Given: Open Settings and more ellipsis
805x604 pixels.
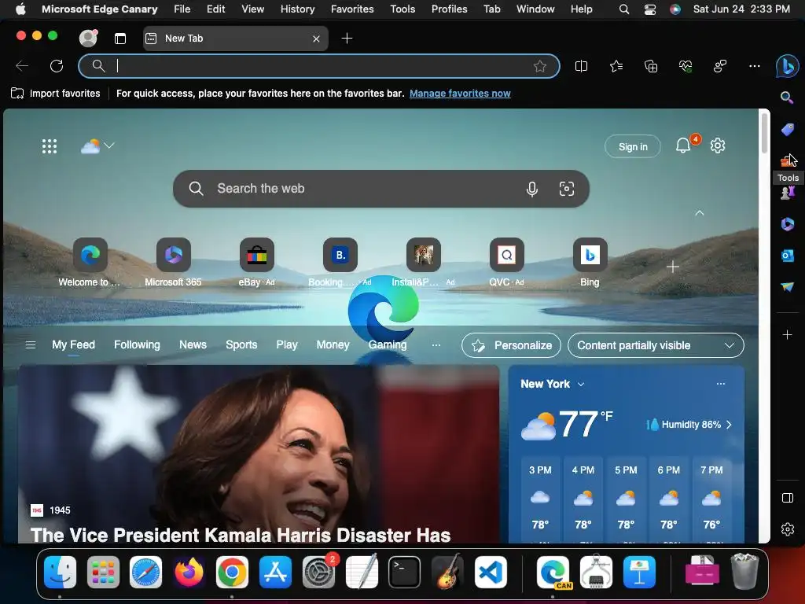Looking at the screenshot, I should click(754, 66).
